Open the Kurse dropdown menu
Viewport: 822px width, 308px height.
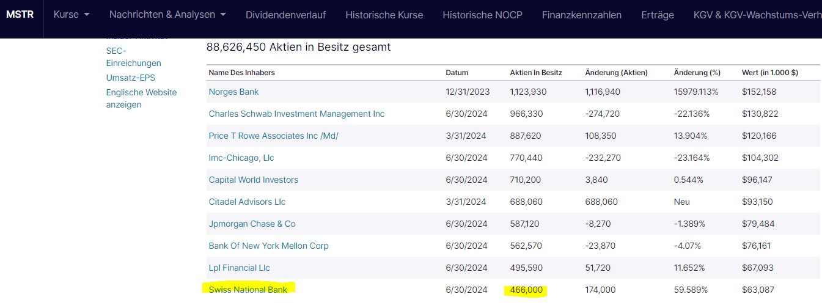click(x=72, y=15)
